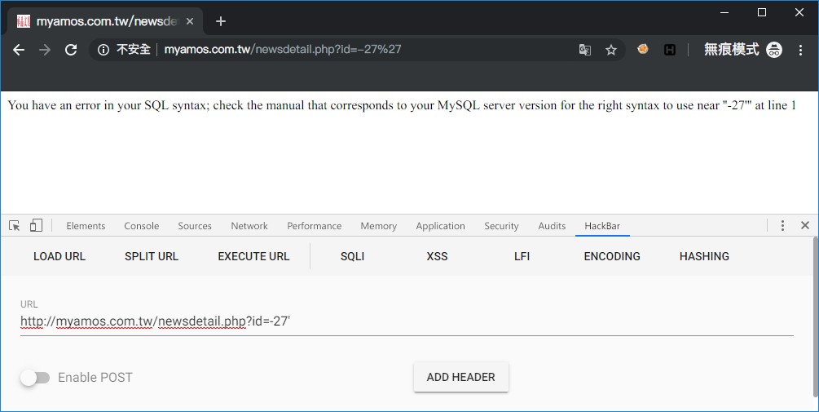
Task: Select the myamos.com.tw browser tab
Action: [105, 21]
